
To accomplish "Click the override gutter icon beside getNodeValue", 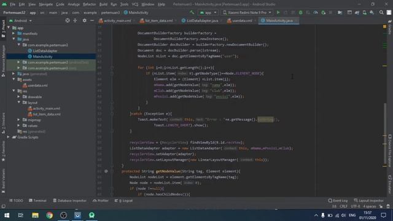I will click(106, 171).
